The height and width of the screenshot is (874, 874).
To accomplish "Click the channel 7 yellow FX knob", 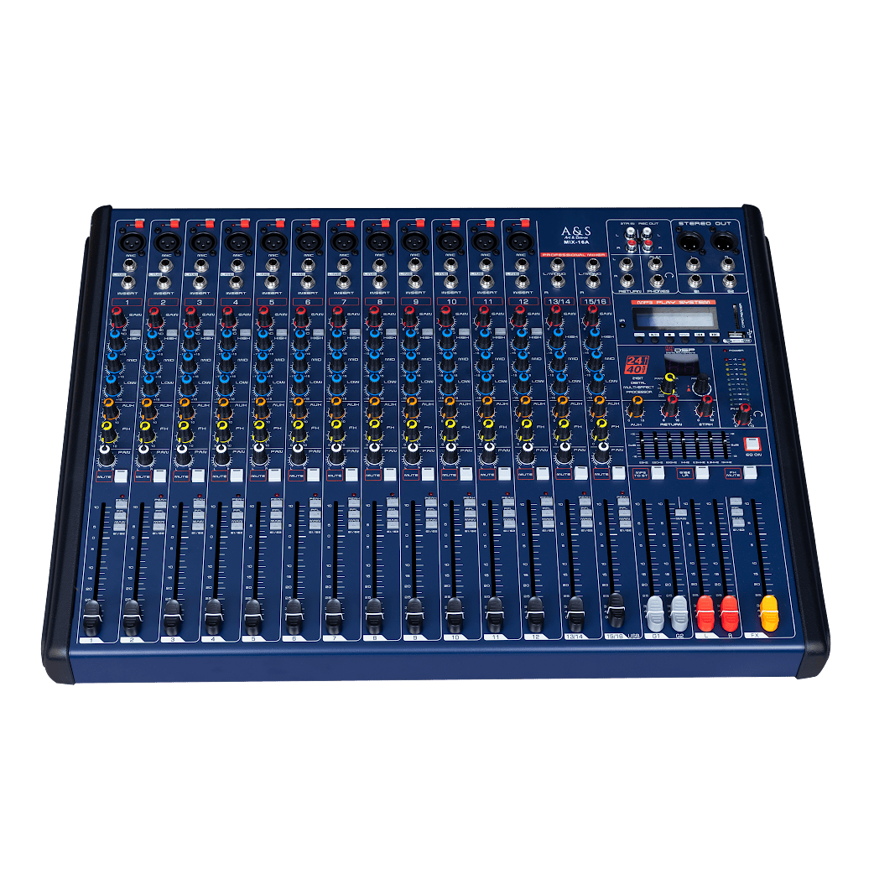I will [x=333, y=431].
